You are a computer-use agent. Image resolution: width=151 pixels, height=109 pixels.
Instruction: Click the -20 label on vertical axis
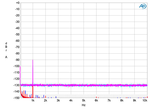point(17,15)
